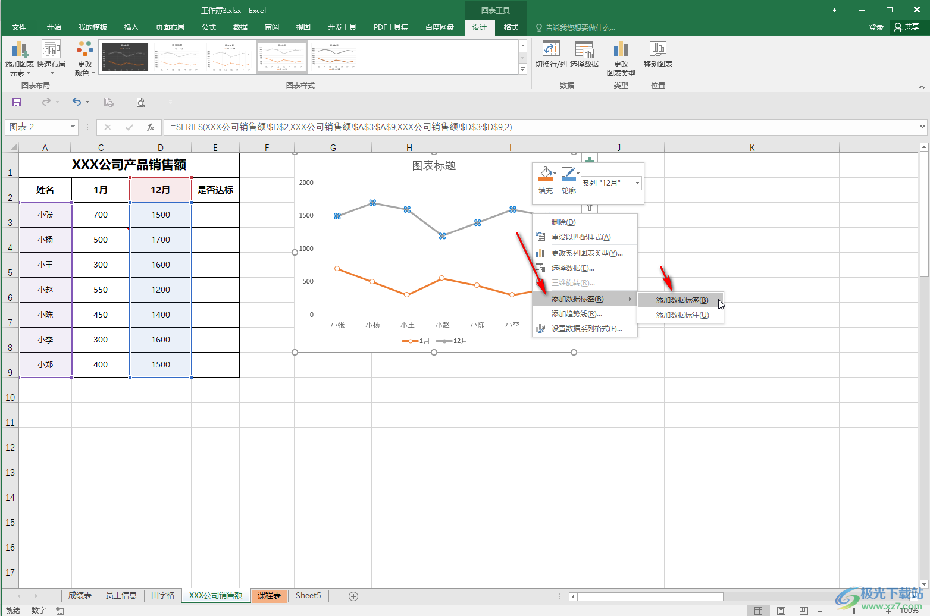The width and height of the screenshot is (930, 616).
Task: Open the Name Box dropdown arrow
Action: point(73,127)
